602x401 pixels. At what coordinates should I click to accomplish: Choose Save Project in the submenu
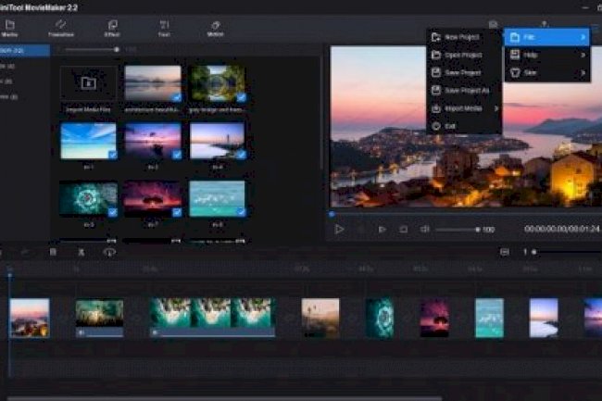click(464, 72)
